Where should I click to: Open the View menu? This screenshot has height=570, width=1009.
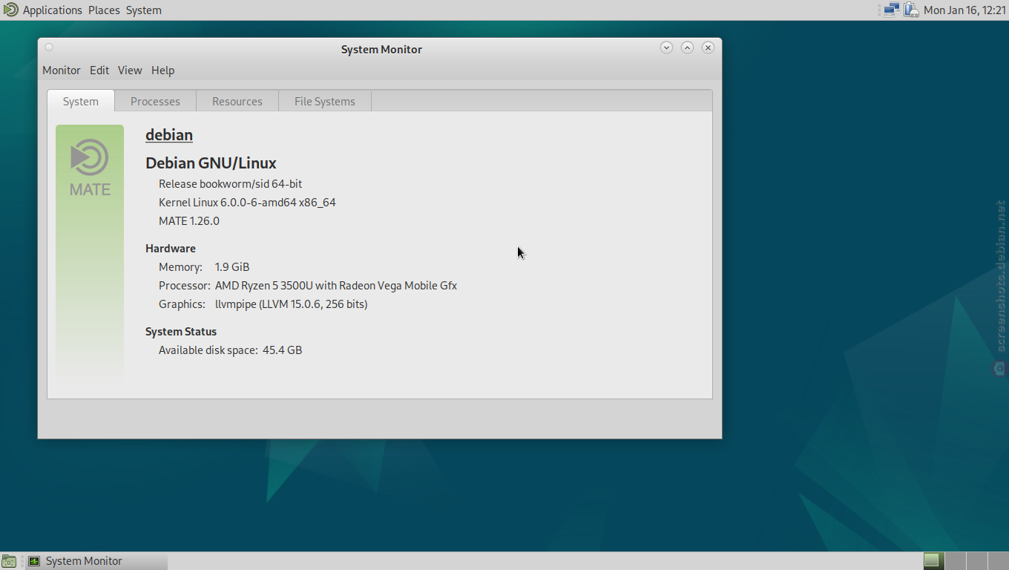point(130,71)
